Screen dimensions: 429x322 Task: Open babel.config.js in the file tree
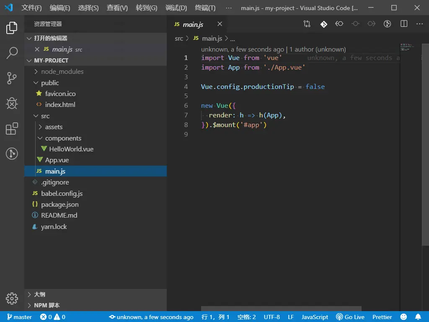96,193
